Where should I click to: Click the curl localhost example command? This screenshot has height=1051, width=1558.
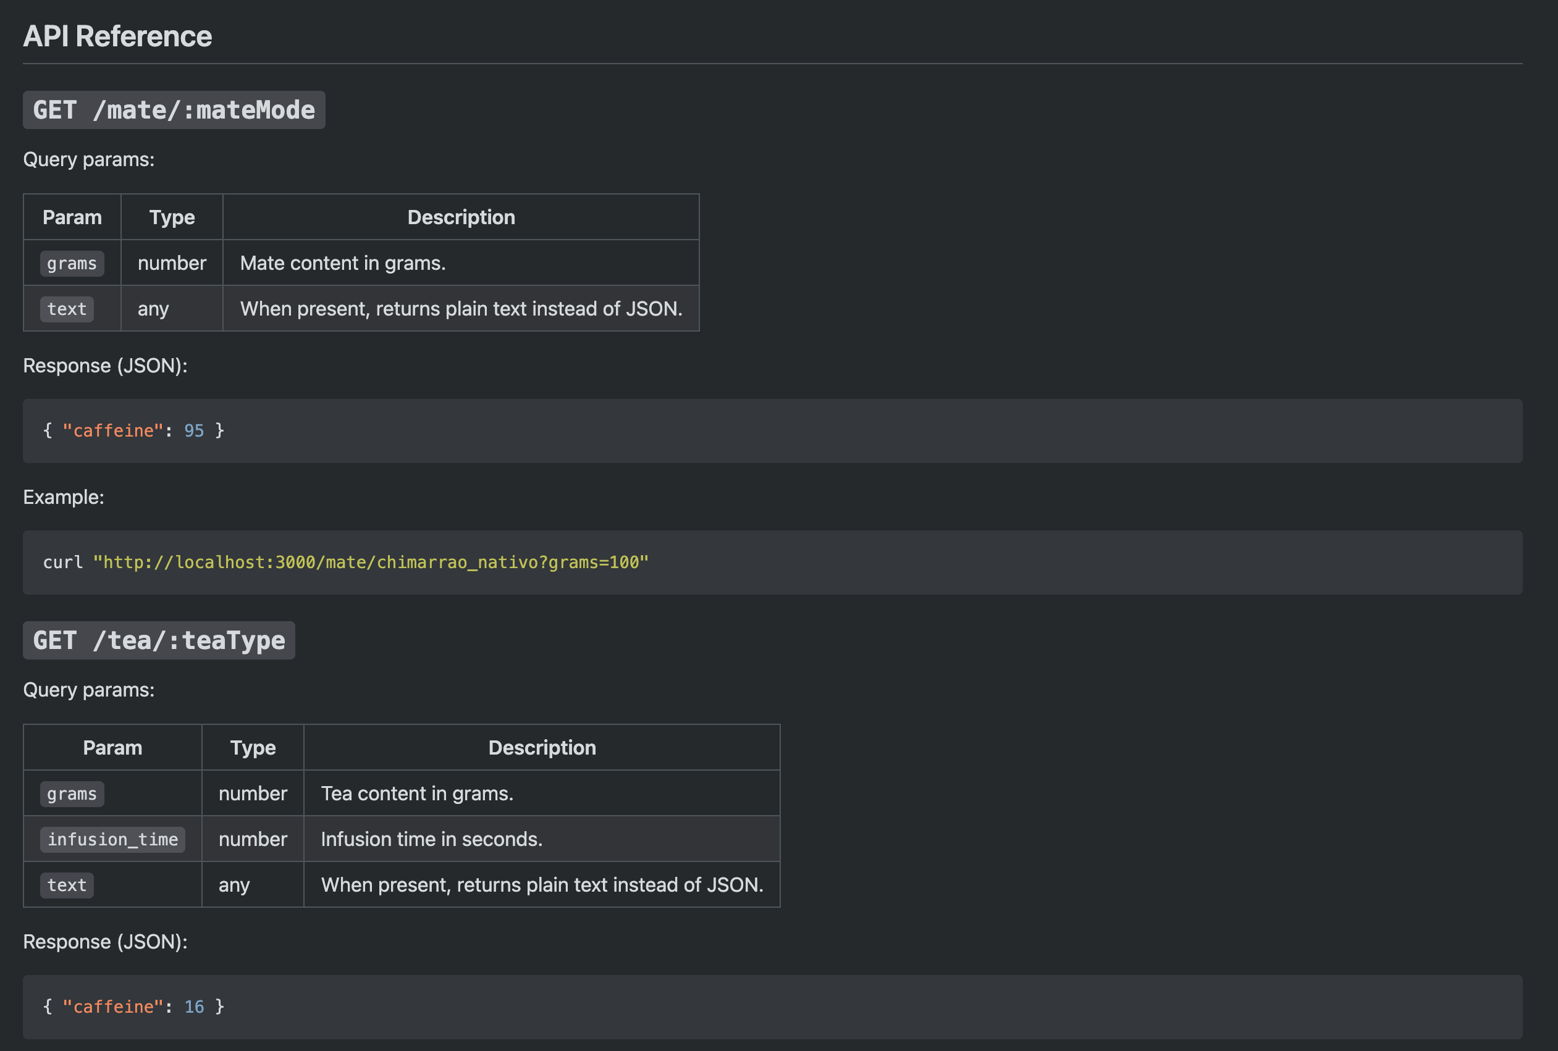(x=772, y=563)
